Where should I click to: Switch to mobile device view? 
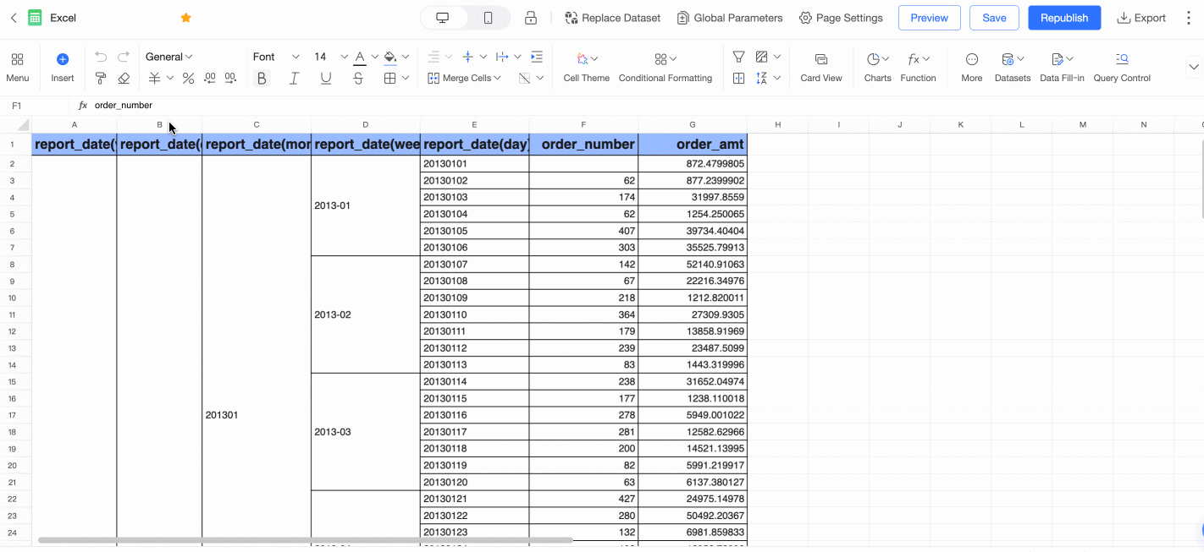click(x=489, y=18)
